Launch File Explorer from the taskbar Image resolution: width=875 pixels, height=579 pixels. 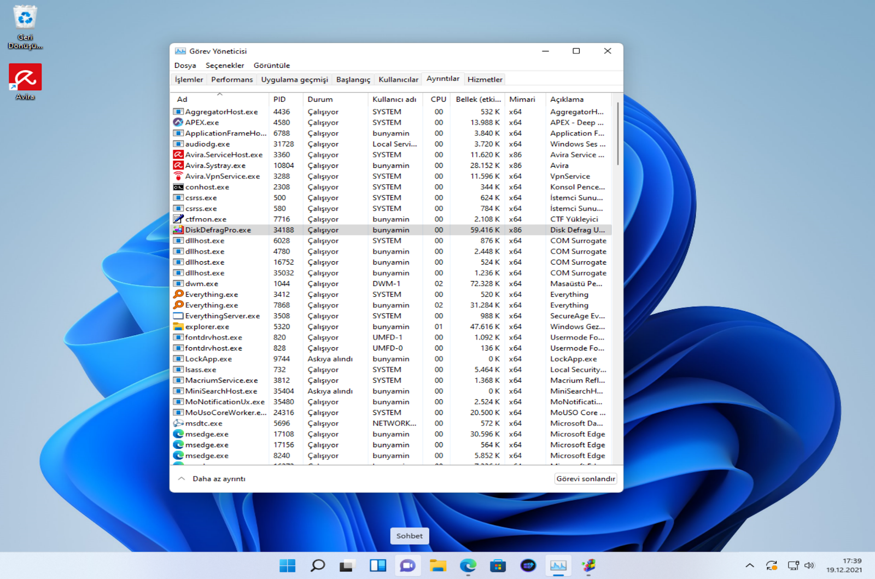pos(437,566)
